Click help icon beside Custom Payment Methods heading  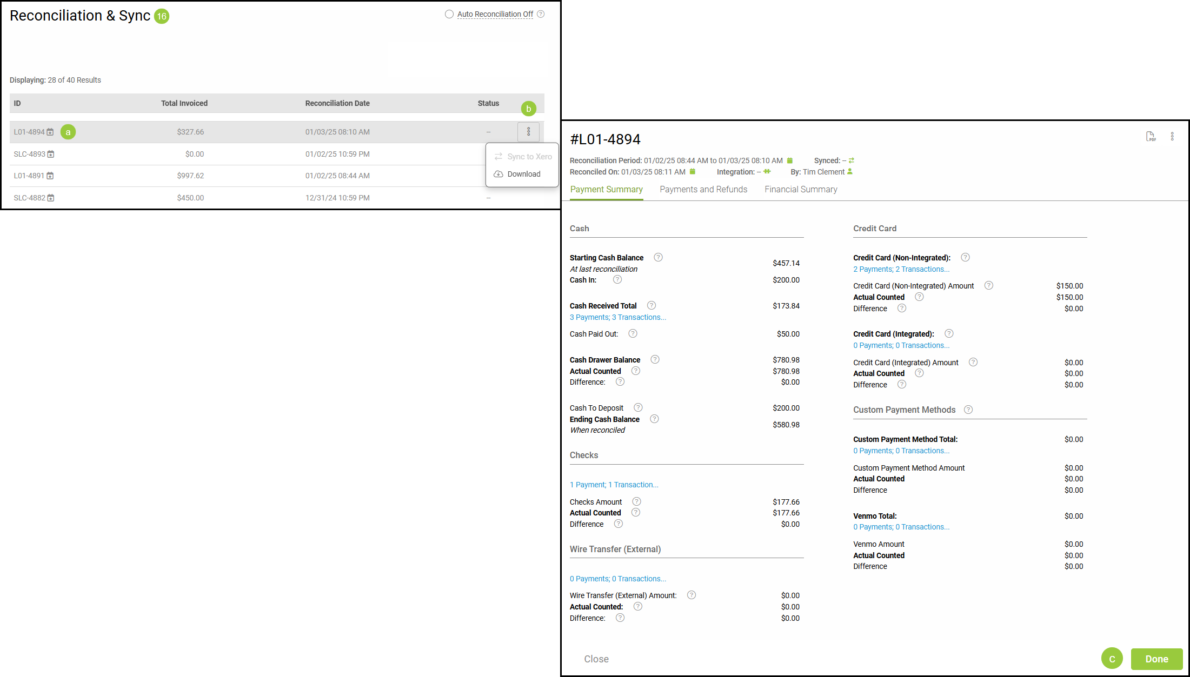point(968,410)
